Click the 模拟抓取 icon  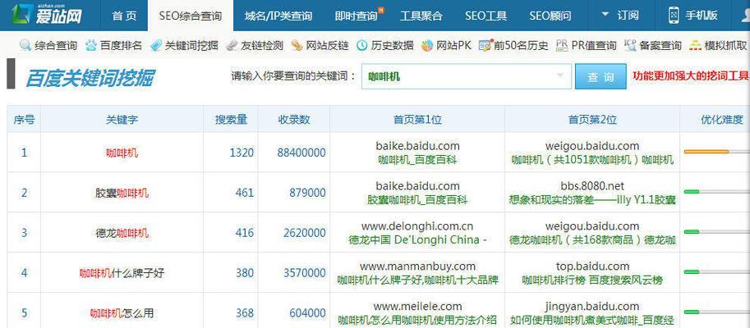pyautogui.click(x=696, y=46)
